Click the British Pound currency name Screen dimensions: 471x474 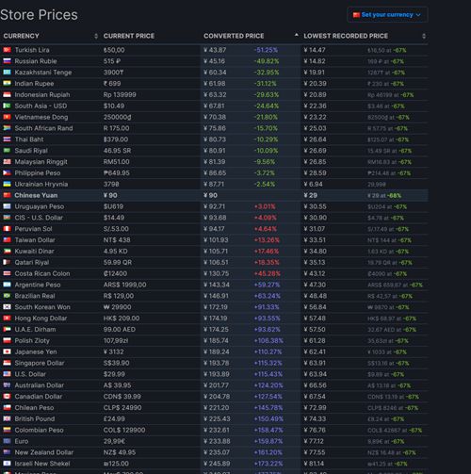35,418
